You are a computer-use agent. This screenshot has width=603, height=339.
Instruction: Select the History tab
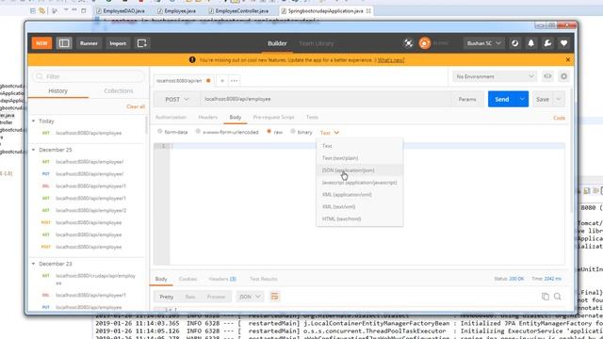58,91
